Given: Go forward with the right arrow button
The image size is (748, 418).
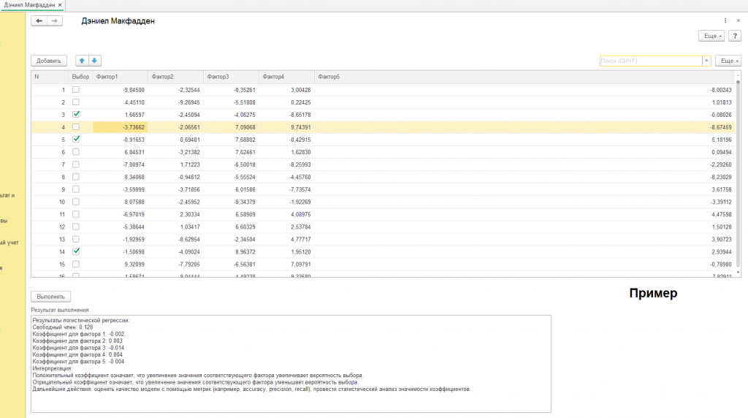Looking at the screenshot, I should tap(54, 21).
